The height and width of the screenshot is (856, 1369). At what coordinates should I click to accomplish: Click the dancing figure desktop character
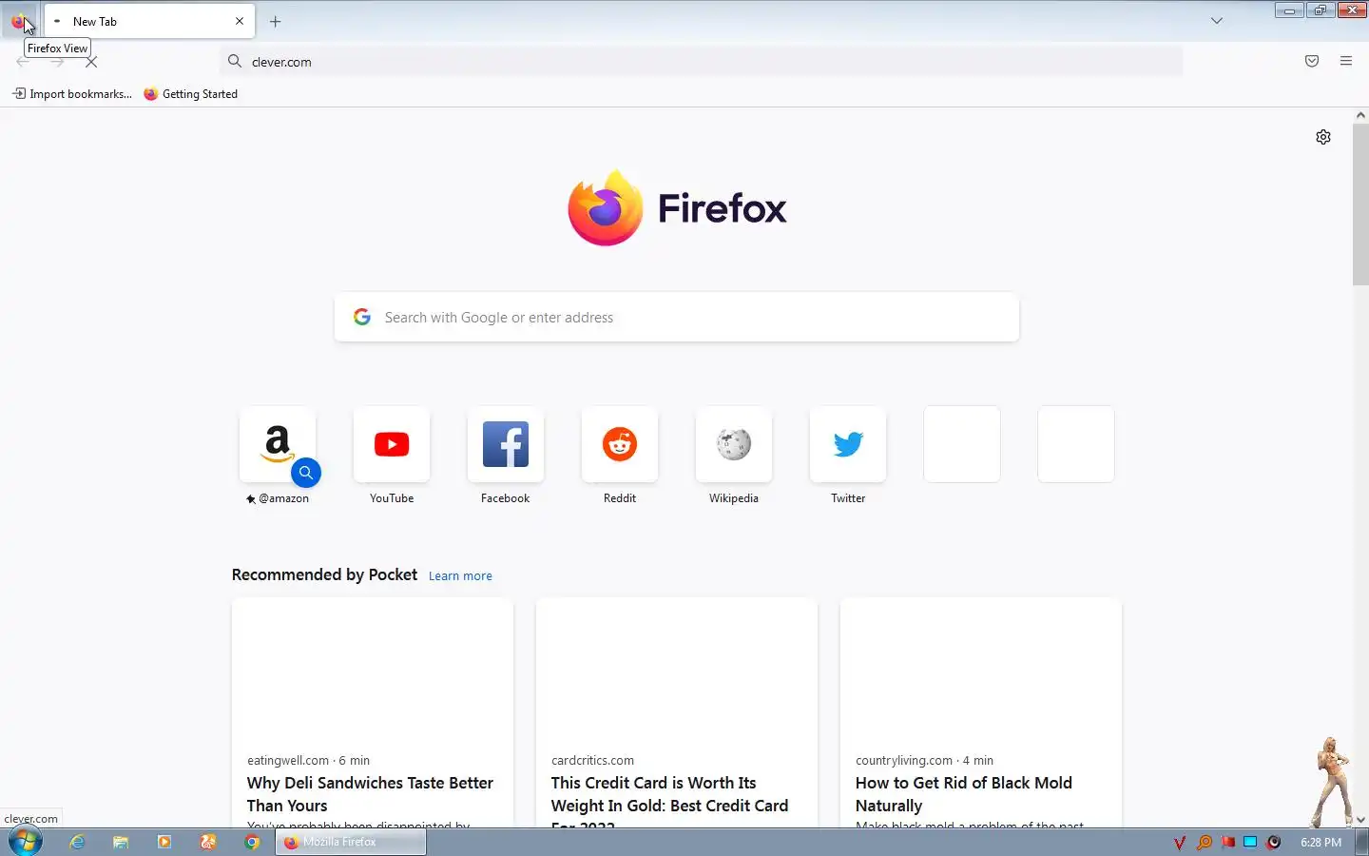(x=1332, y=782)
